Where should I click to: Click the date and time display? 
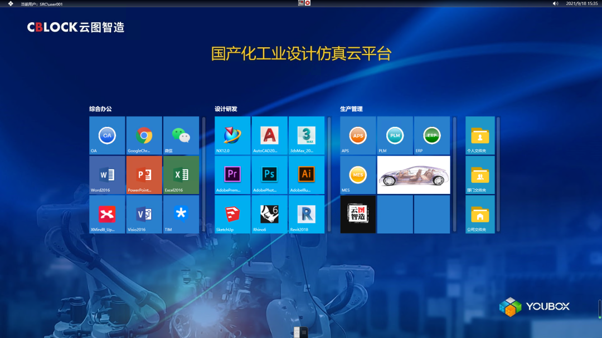coord(581,3)
